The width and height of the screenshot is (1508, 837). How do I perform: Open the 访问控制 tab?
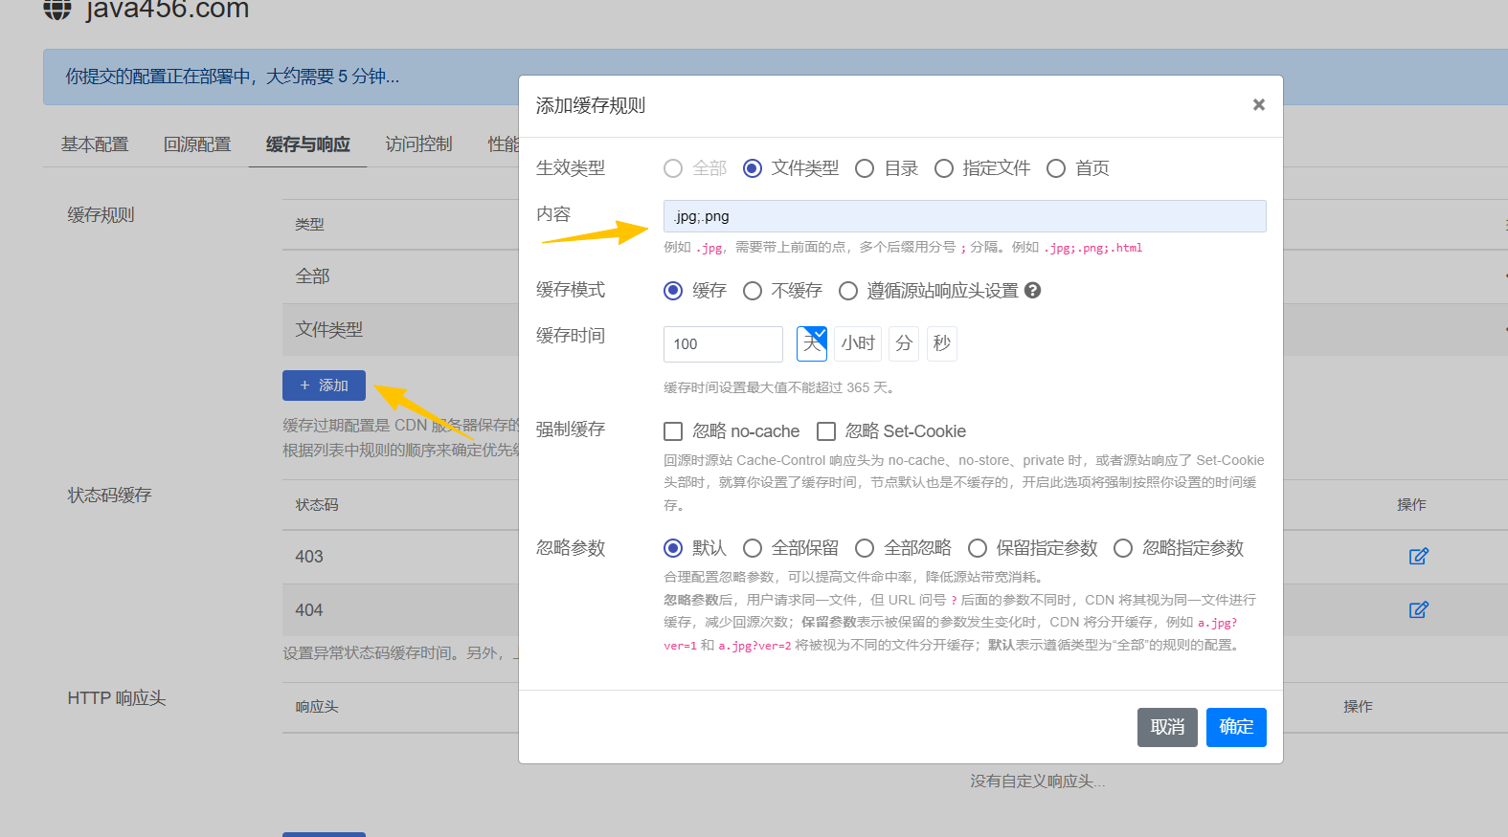click(x=418, y=144)
